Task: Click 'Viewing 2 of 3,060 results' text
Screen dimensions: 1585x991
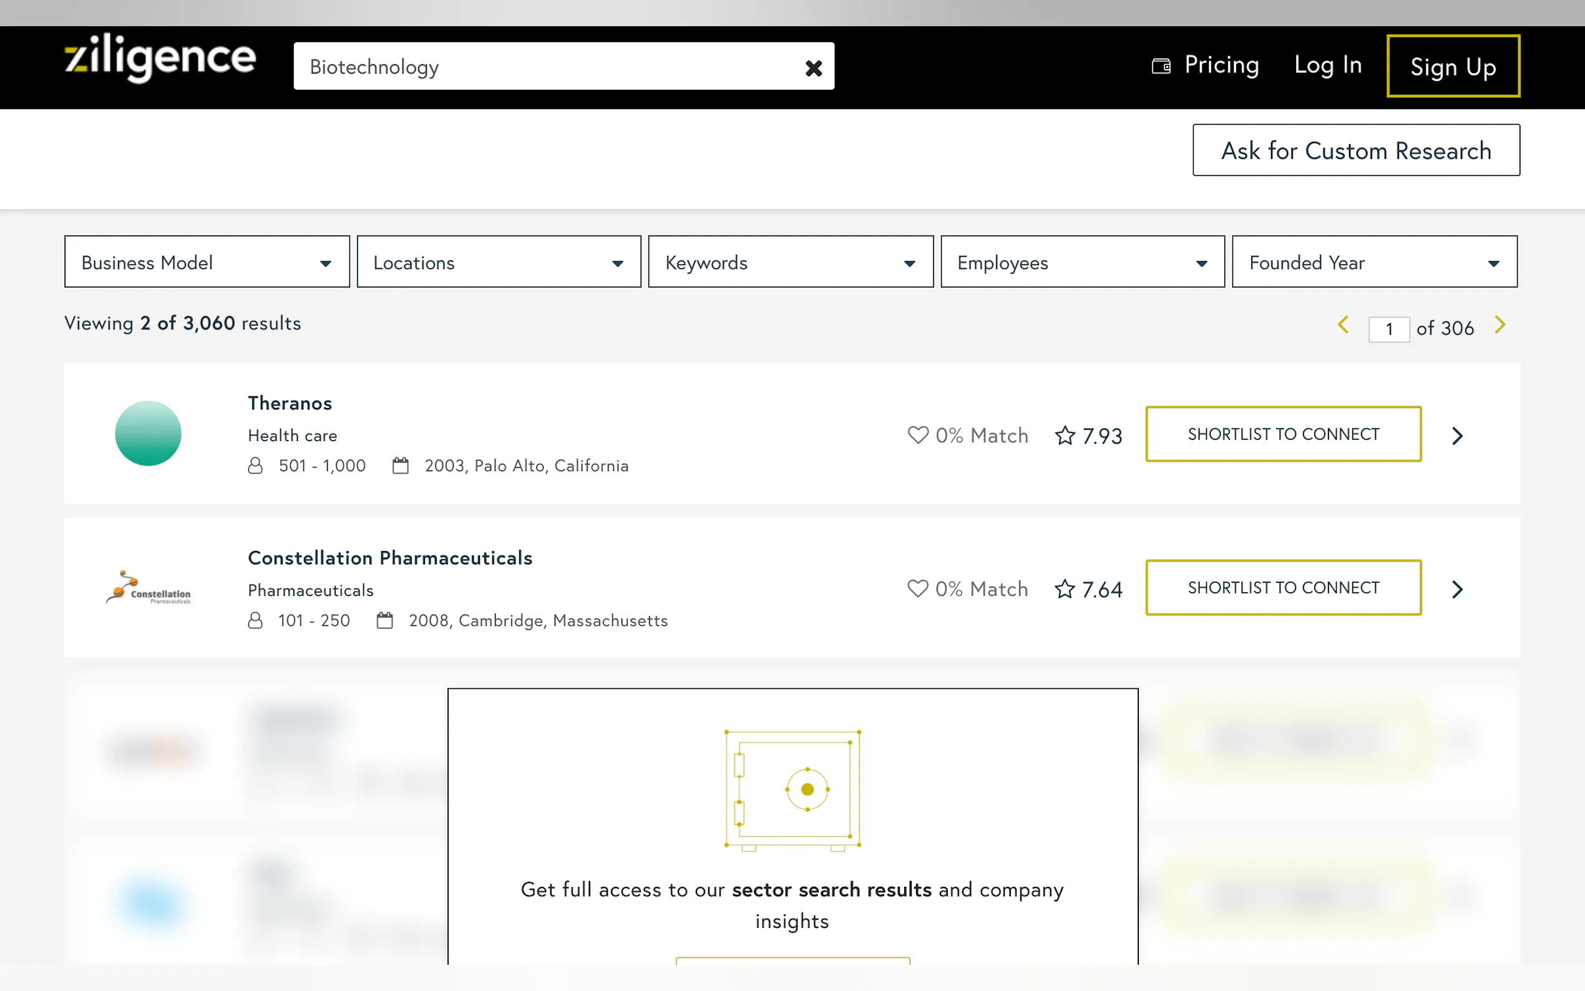Action: pyautogui.click(x=182, y=323)
